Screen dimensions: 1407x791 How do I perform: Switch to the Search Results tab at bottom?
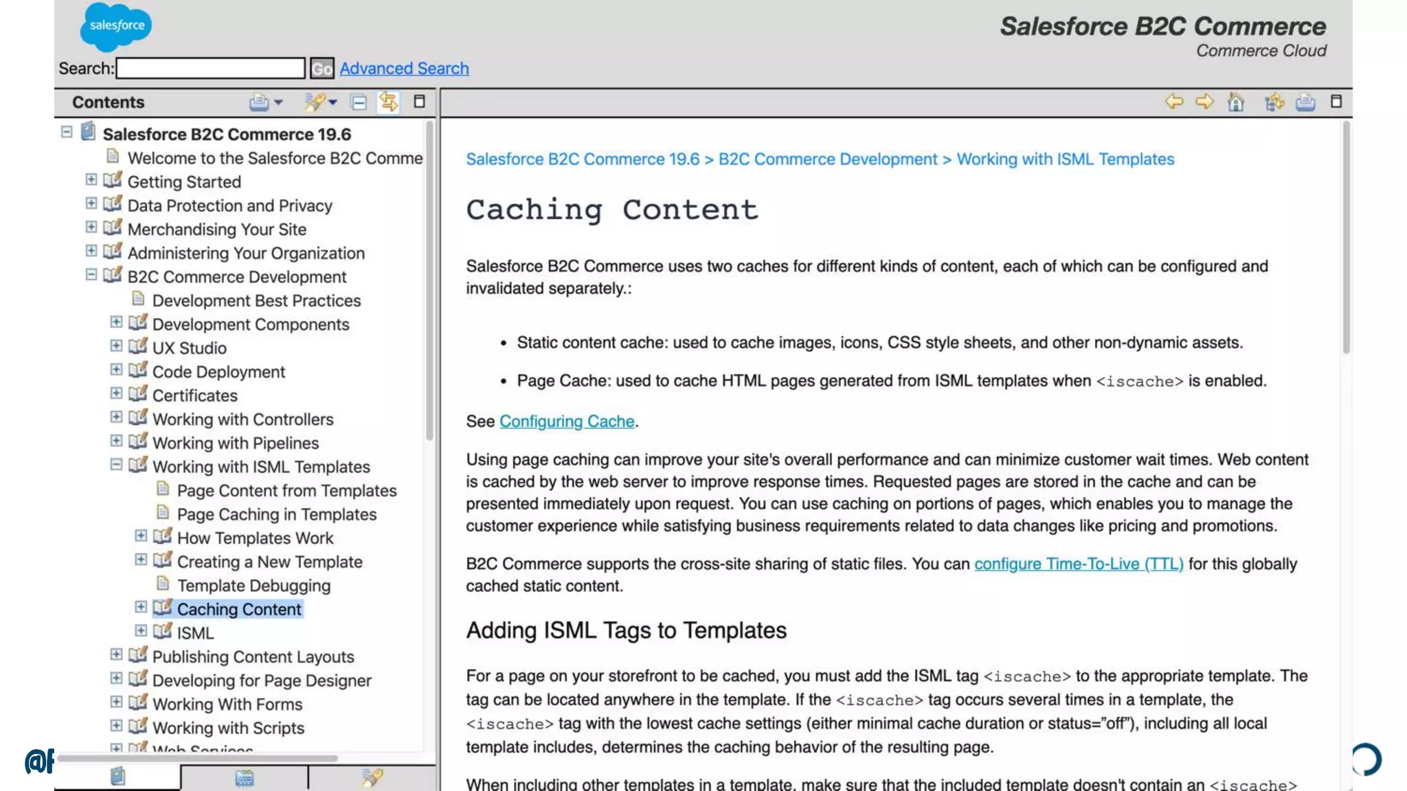(372, 778)
